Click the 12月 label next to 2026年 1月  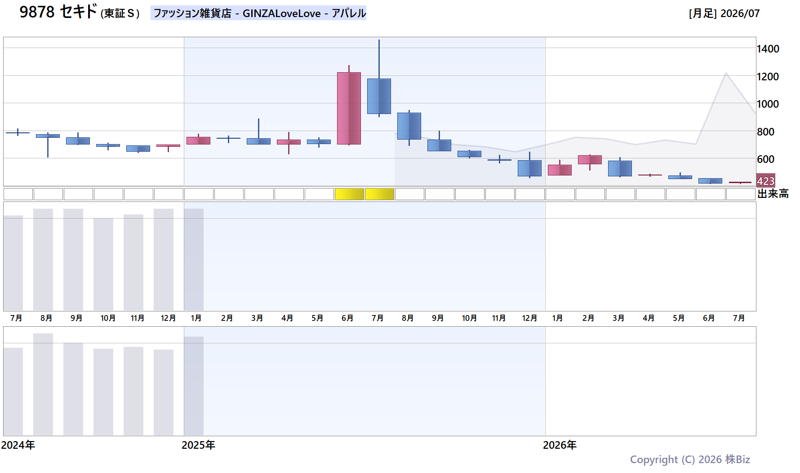pyautogui.click(x=529, y=318)
